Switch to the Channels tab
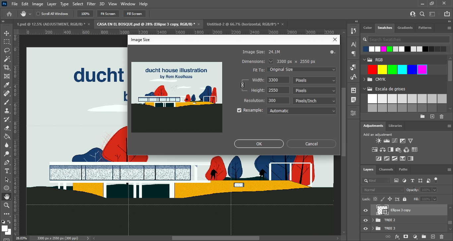453x241 pixels. [x=386, y=169]
